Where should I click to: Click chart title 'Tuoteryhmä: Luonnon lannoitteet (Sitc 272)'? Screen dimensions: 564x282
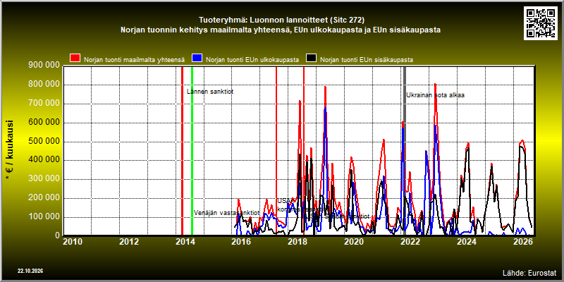pyautogui.click(x=281, y=20)
